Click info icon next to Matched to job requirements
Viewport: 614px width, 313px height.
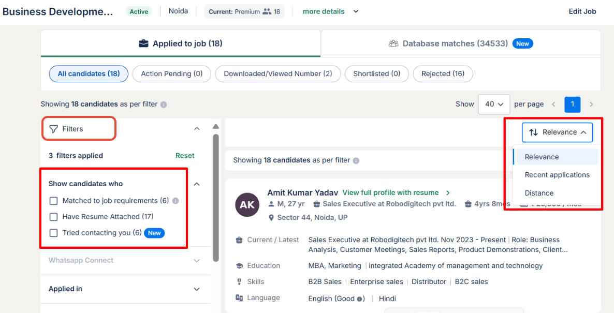tap(176, 201)
